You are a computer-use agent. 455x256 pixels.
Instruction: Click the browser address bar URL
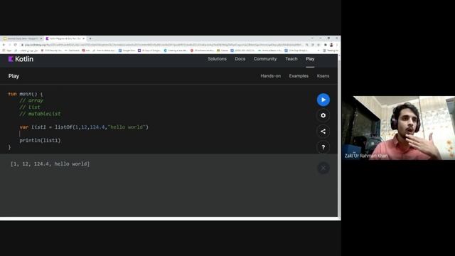click(163, 45)
